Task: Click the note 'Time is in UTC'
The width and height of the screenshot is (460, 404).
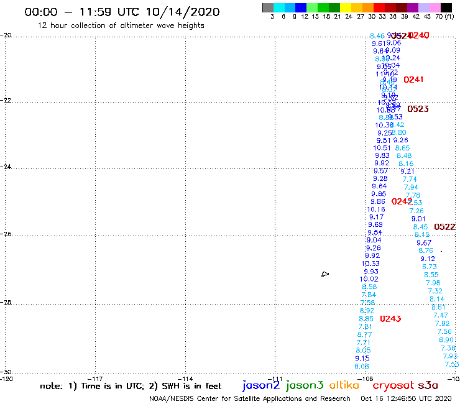Action: coord(113,386)
